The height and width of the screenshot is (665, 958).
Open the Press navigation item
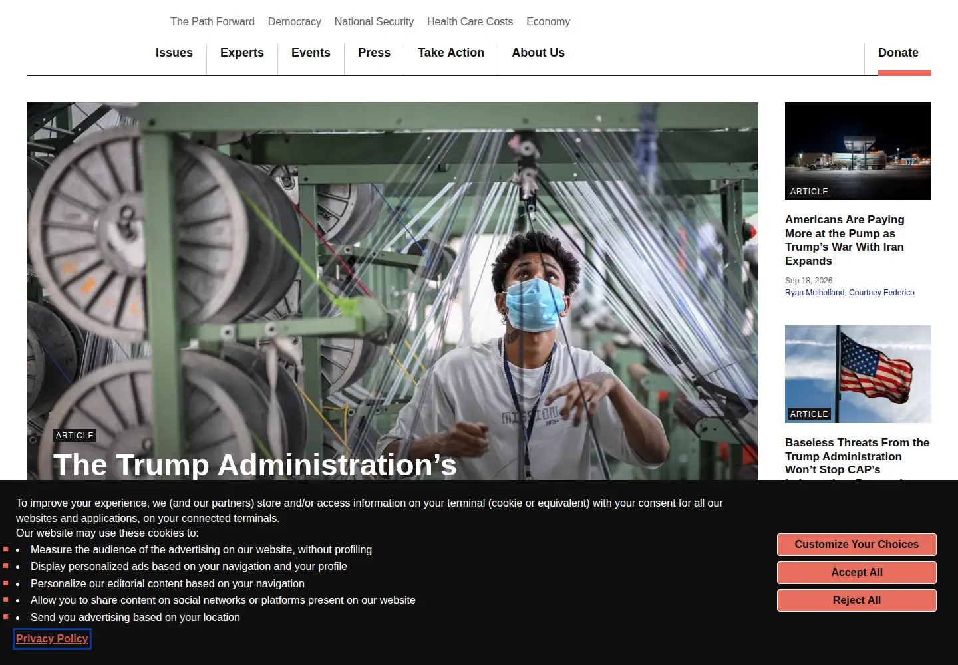coord(374,53)
